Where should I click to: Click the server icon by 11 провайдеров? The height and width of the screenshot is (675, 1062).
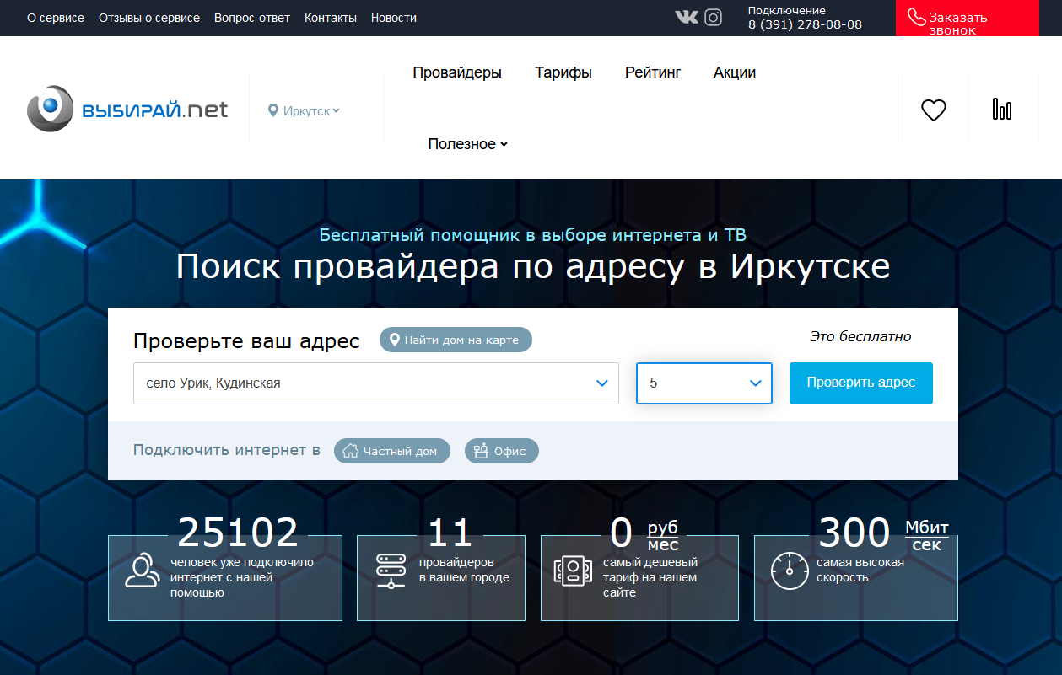[x=391, y=571]
